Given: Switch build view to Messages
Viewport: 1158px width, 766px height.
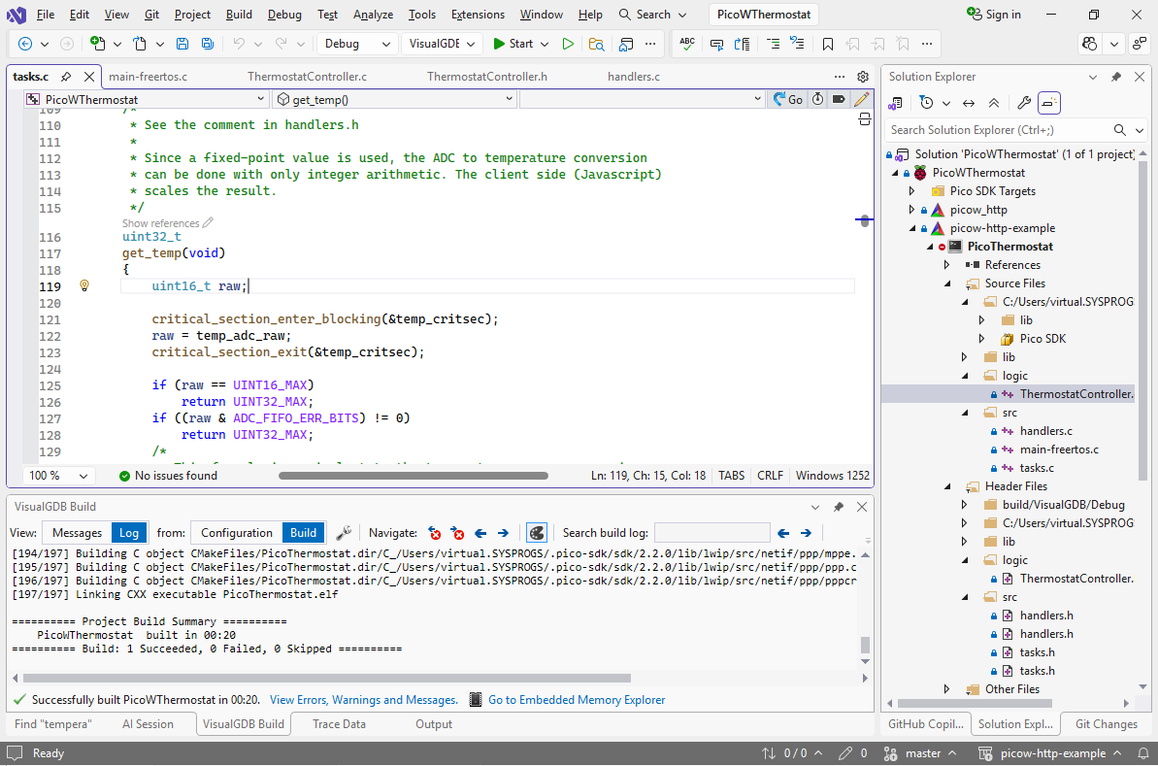Looking at the screenshot, I should click(x=77, y=533).
